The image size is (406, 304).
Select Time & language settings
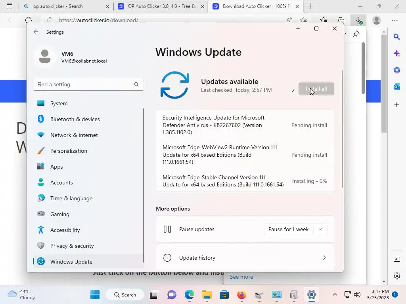point(88,198)
